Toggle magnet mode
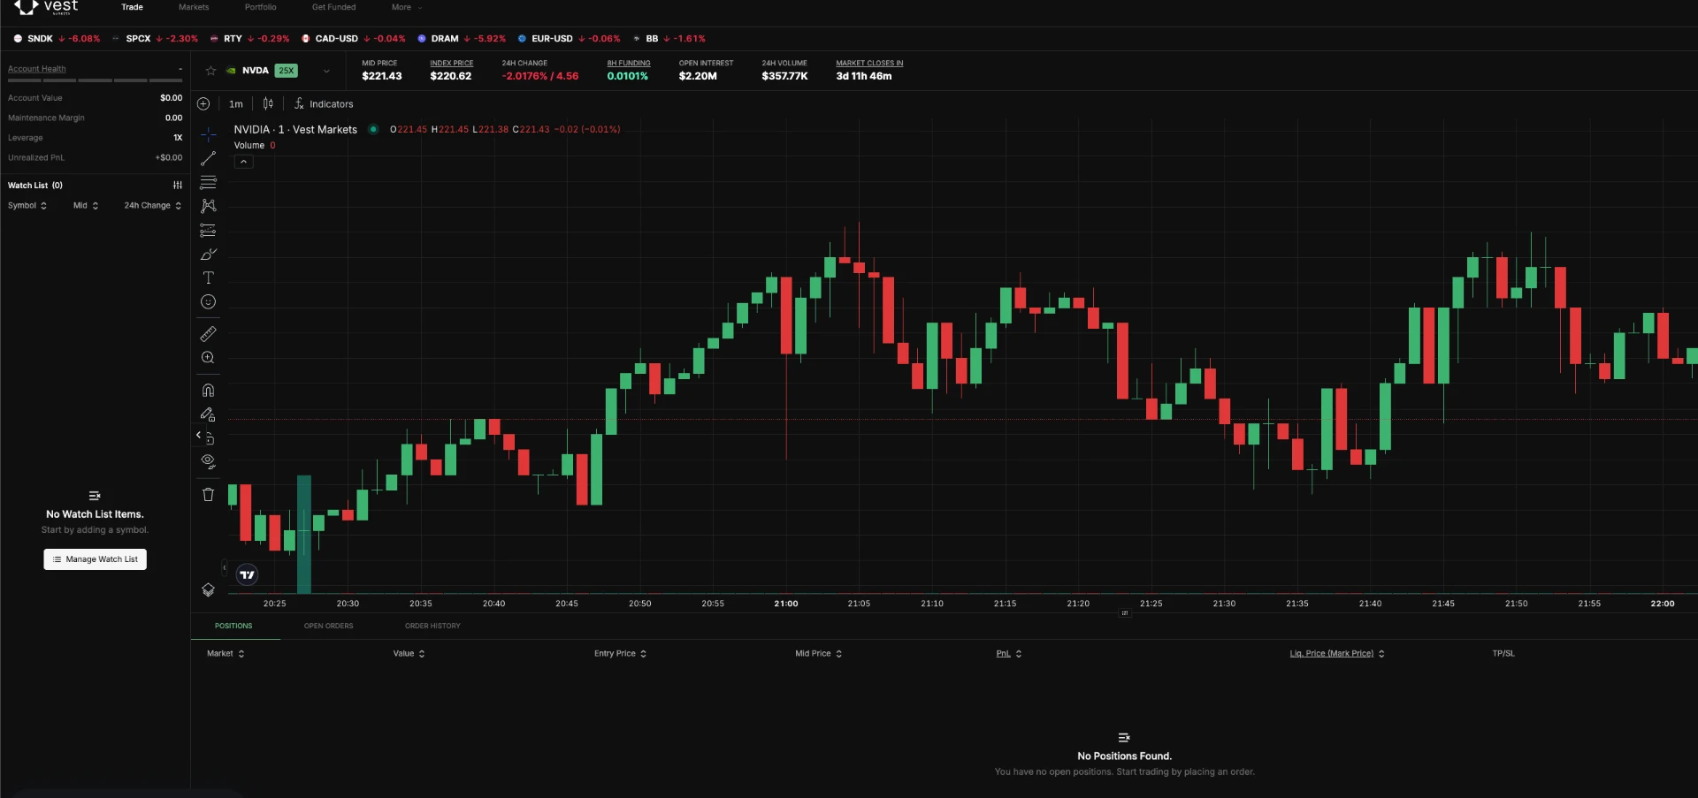Screen dimensions: 1698x798 pos(209,390)
